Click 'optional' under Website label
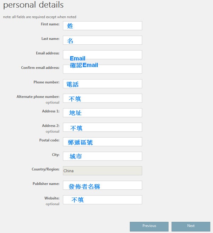213x233 pixels. [x=53, y=204]
